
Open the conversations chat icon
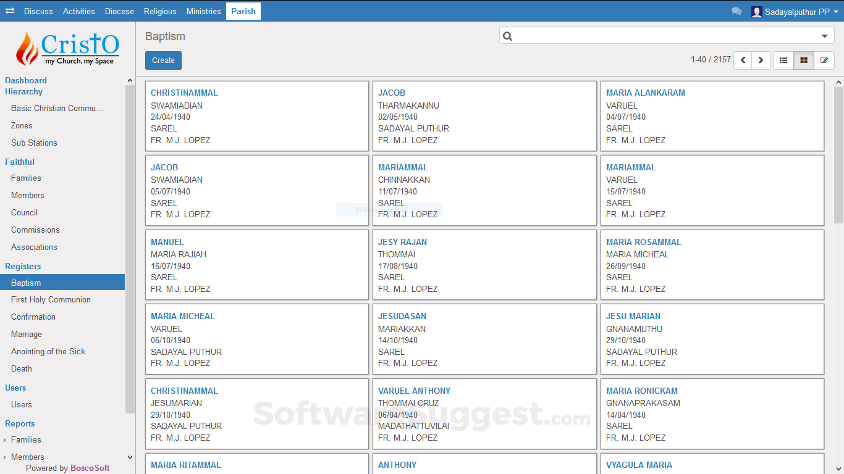click(x=736, y=11)
